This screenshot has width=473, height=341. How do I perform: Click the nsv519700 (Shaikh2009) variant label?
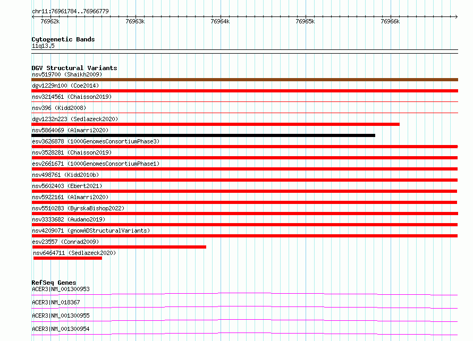[x=67, y=74]
